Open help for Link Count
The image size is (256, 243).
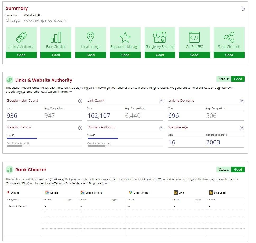point(161,101)
